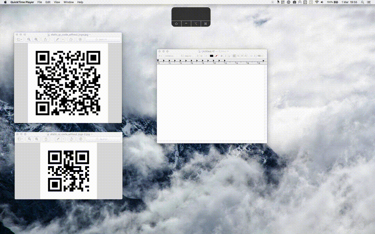Open the File menu

[x=40, y=2]
